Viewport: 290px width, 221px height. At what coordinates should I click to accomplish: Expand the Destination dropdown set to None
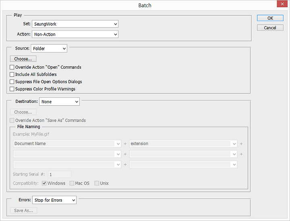coord(59,102)
